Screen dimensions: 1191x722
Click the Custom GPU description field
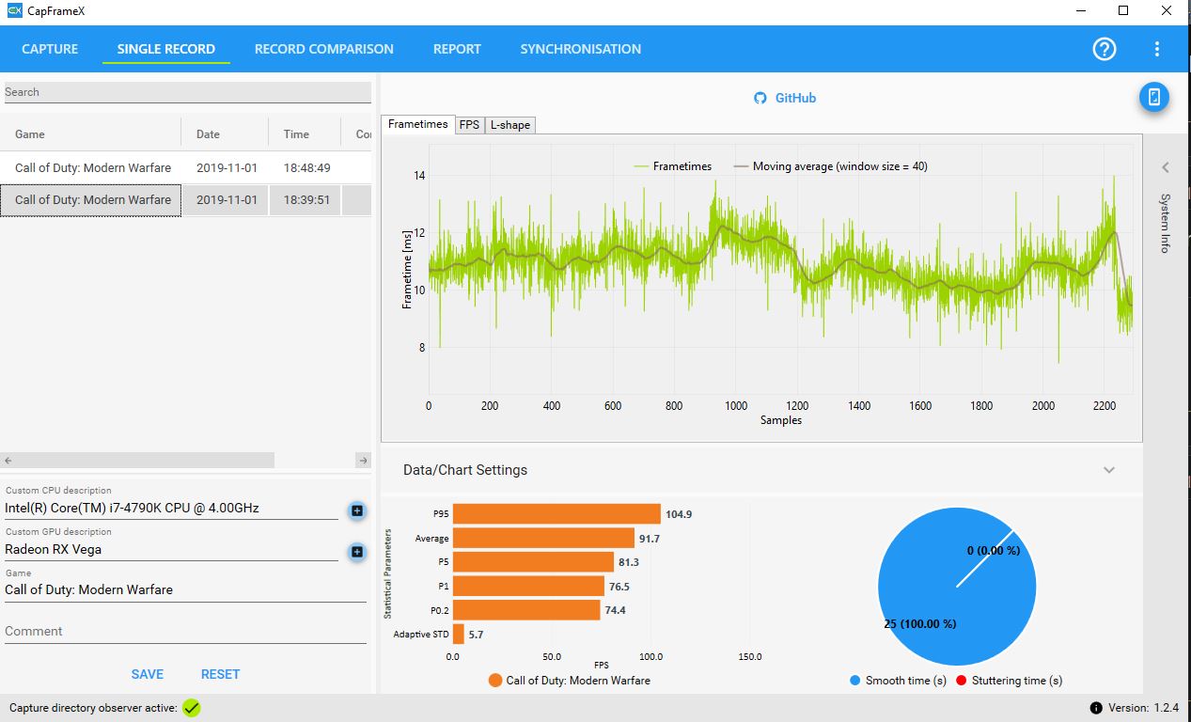171,550
